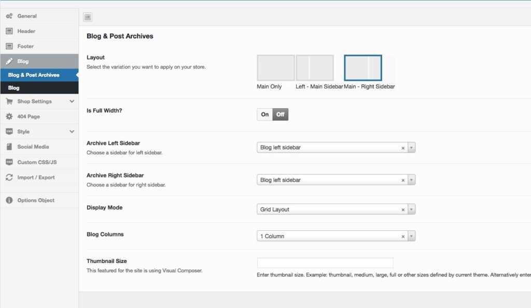The width and height of the screenshot is (531, 308).
Task: Select the Left - Main Sidebar layout thumbnail
Action: point(314,68)
